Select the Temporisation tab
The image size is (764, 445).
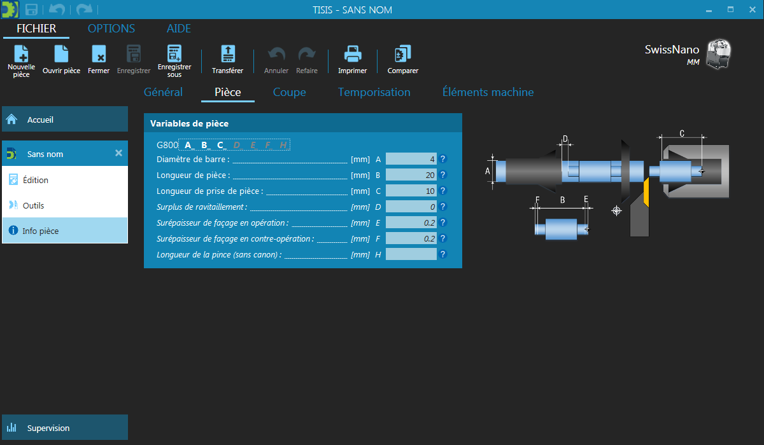[x=374, y=92]
